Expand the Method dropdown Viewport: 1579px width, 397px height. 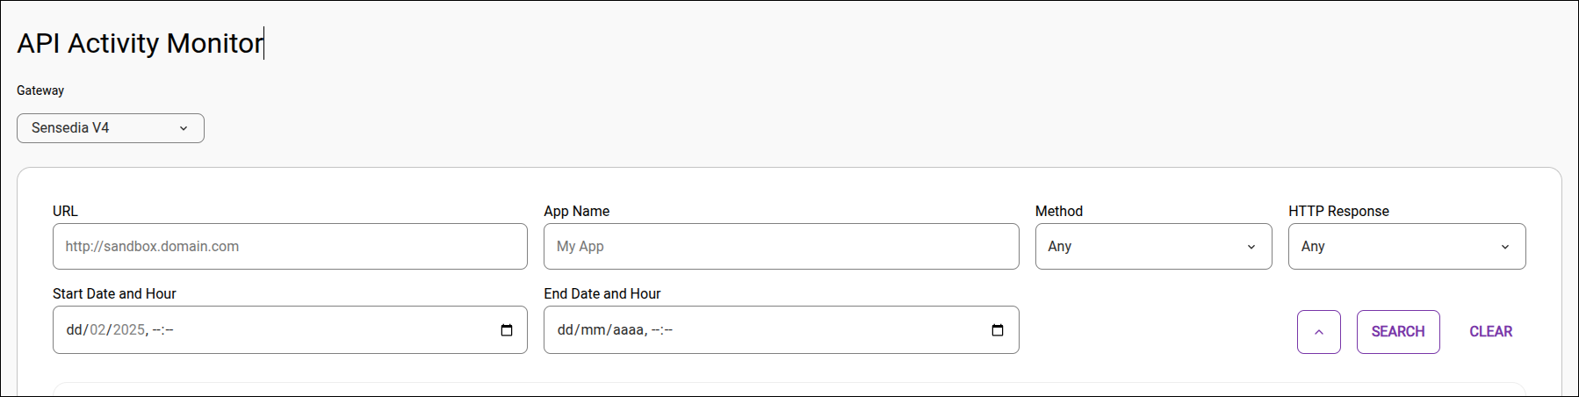click(x=1153, y=247)
